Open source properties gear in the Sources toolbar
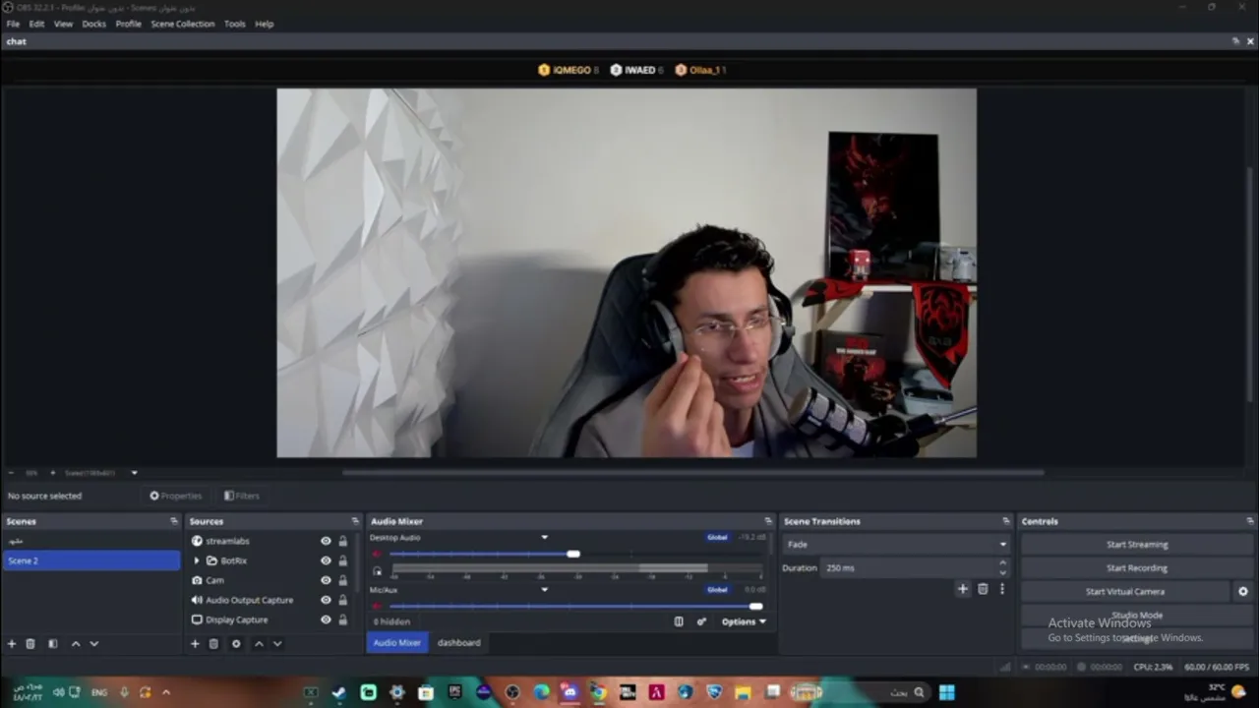1259x708 pixels. pos(236,644)
